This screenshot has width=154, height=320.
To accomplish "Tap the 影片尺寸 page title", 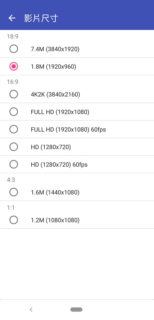I will coord(41,18).
